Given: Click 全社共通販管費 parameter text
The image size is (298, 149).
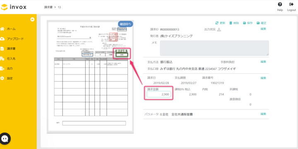Looking at the screenshot, I should click(x=183, y=114).
